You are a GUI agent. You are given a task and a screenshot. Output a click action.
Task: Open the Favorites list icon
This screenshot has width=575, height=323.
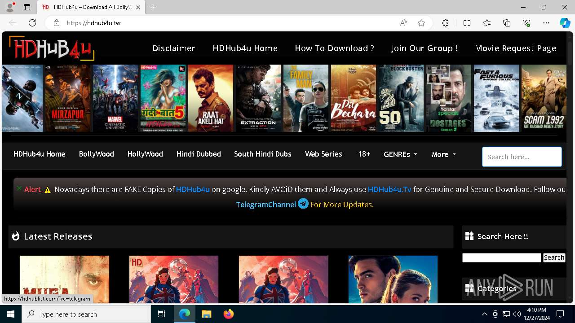tap(487, 23)
